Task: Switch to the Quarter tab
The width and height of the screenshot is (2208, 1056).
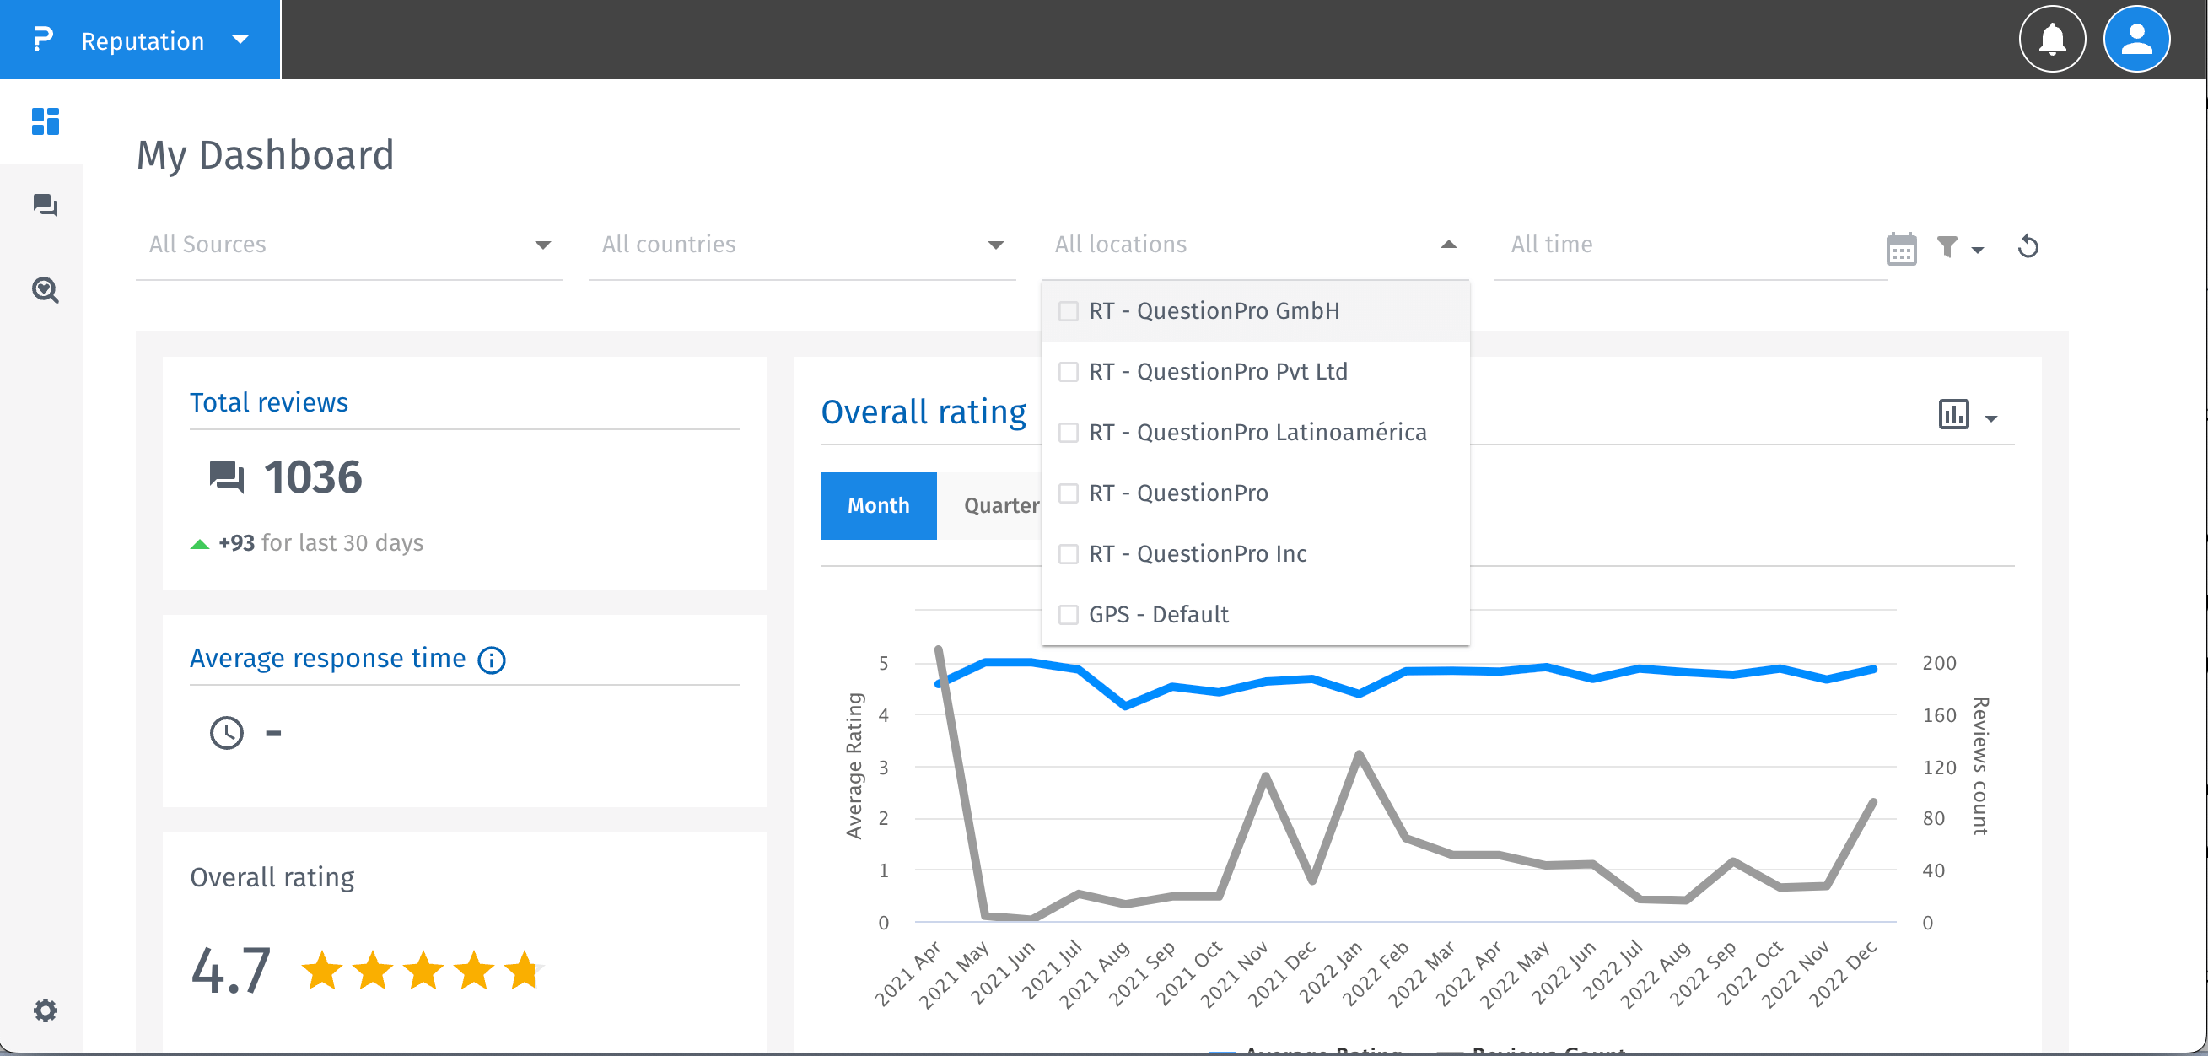Action: [x=1000, y=506]
